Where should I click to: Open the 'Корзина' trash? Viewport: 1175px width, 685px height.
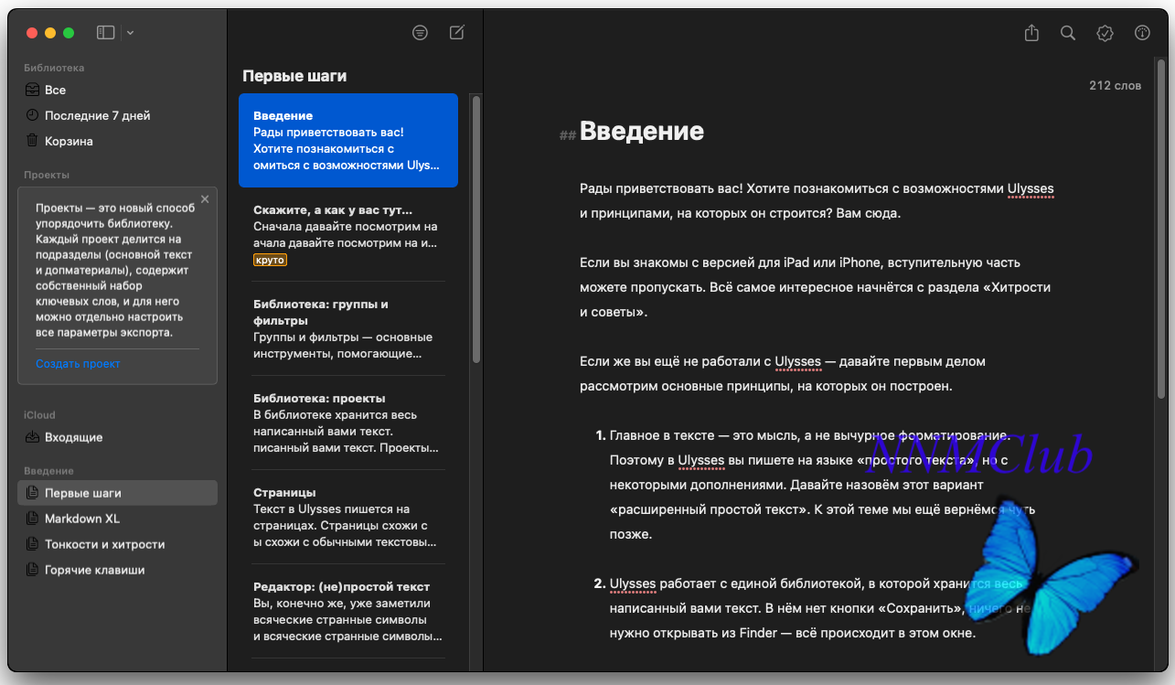tap(69, 142)
